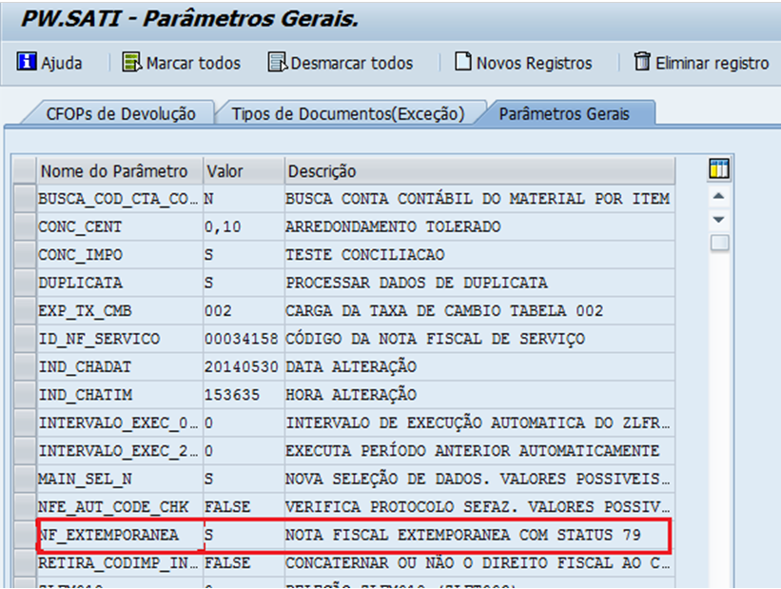
Task: Click the Descrição column header
Action: [479, 171]
